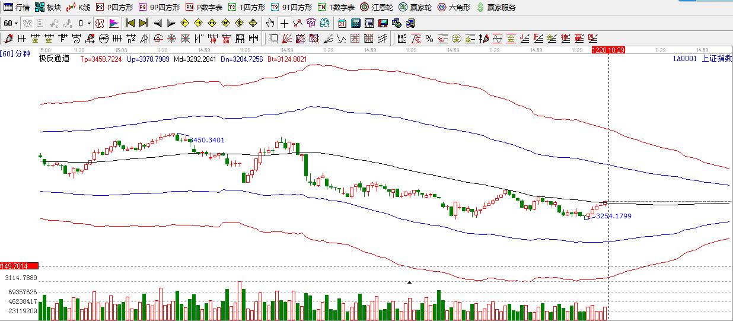This screenshot has height=321, width=733.
Task: Toggle the crosshair cursor tool
Action: tap(284, 23)
